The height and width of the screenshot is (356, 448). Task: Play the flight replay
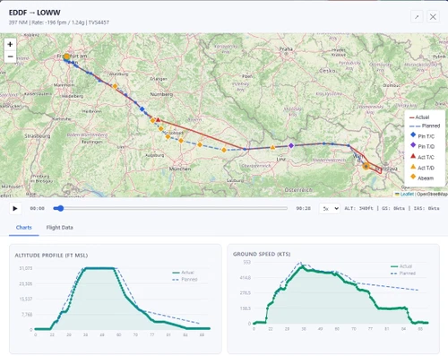coord(15,208)
